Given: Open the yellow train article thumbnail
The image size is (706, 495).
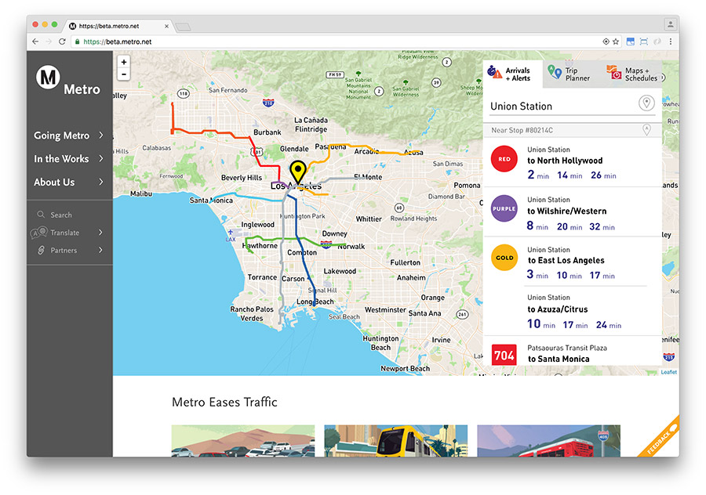Looking at the screenshot, I should coord(396,441).
